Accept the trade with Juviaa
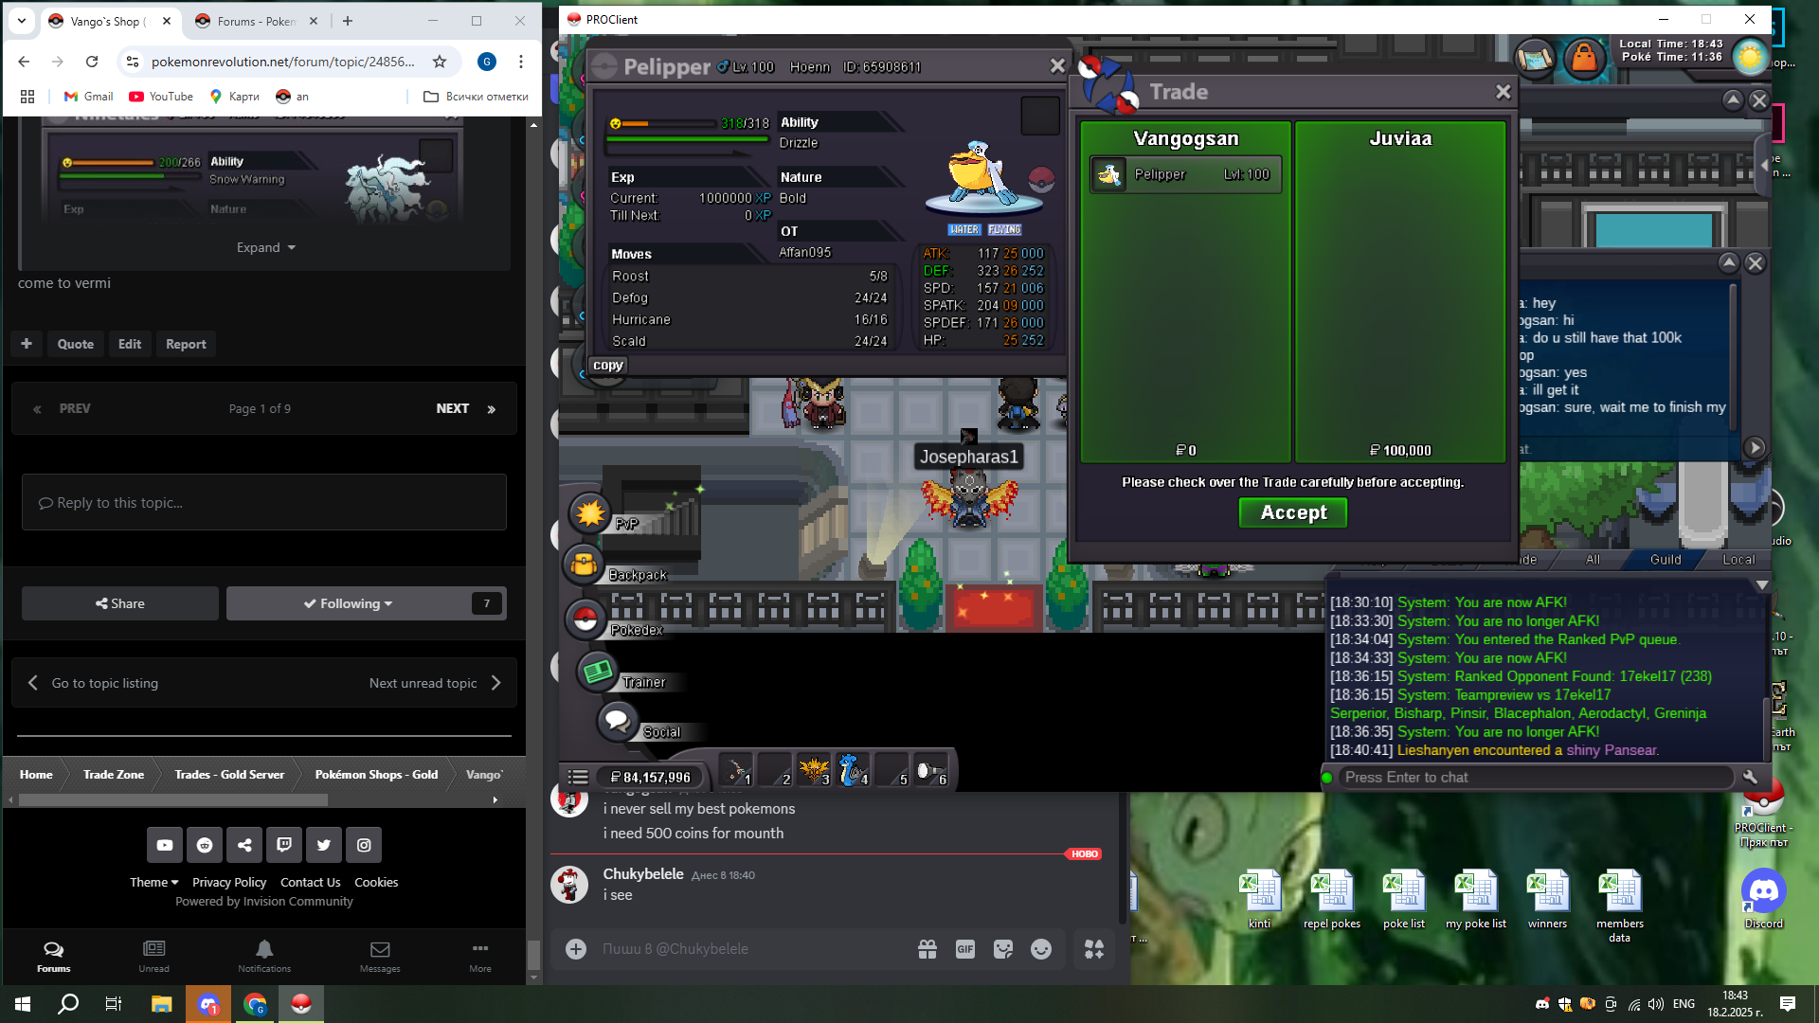The width and height of the screenshot is (1819, 1023). [1292, 512]
